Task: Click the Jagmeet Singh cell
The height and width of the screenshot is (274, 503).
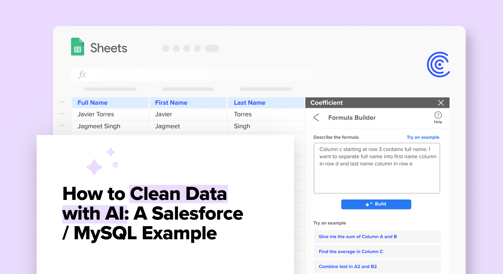Action: [110, 126]
